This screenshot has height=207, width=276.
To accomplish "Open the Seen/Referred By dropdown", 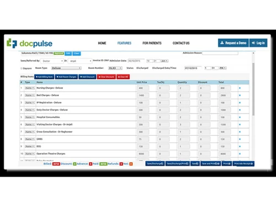I will pos(52,61).
